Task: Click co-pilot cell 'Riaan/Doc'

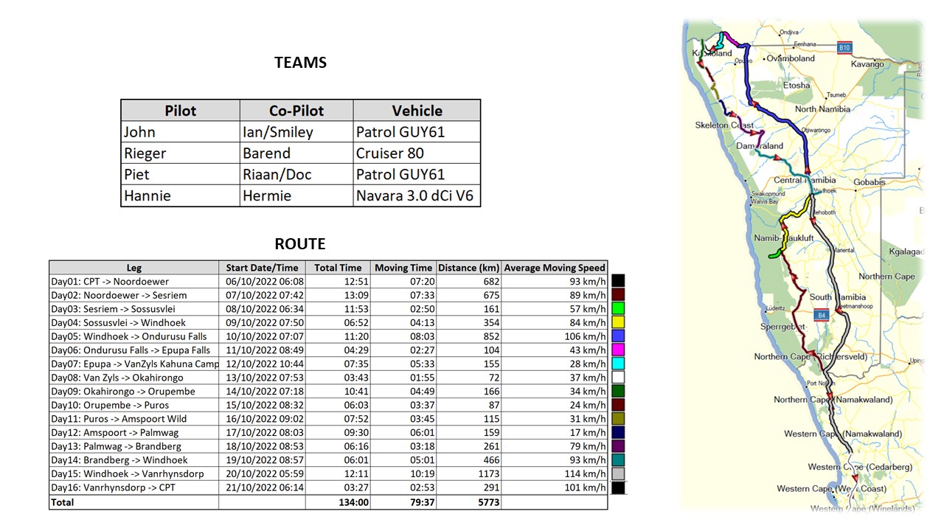Action: coord(296,175)
